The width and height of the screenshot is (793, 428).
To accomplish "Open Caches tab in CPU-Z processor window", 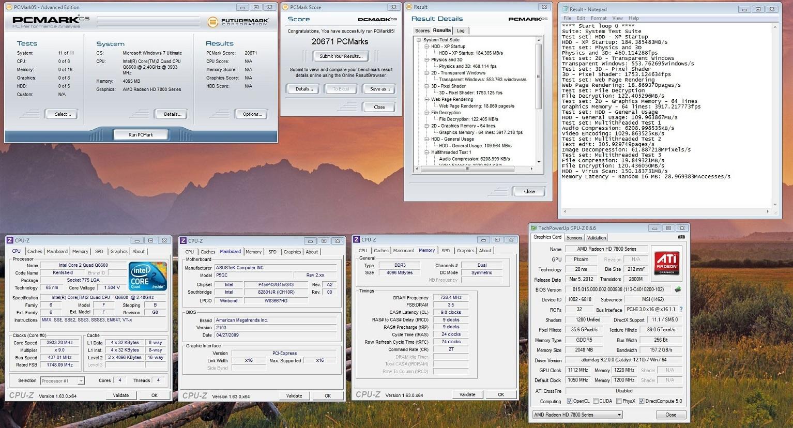I will click(x=35, y=251).
